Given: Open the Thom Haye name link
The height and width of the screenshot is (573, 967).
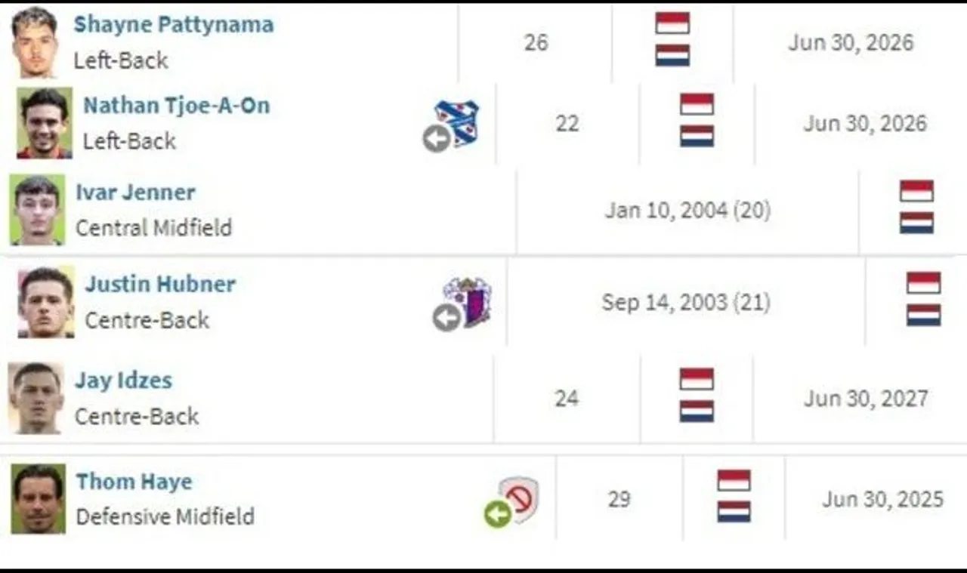Looking at the screenshot, I should [134, 481].
